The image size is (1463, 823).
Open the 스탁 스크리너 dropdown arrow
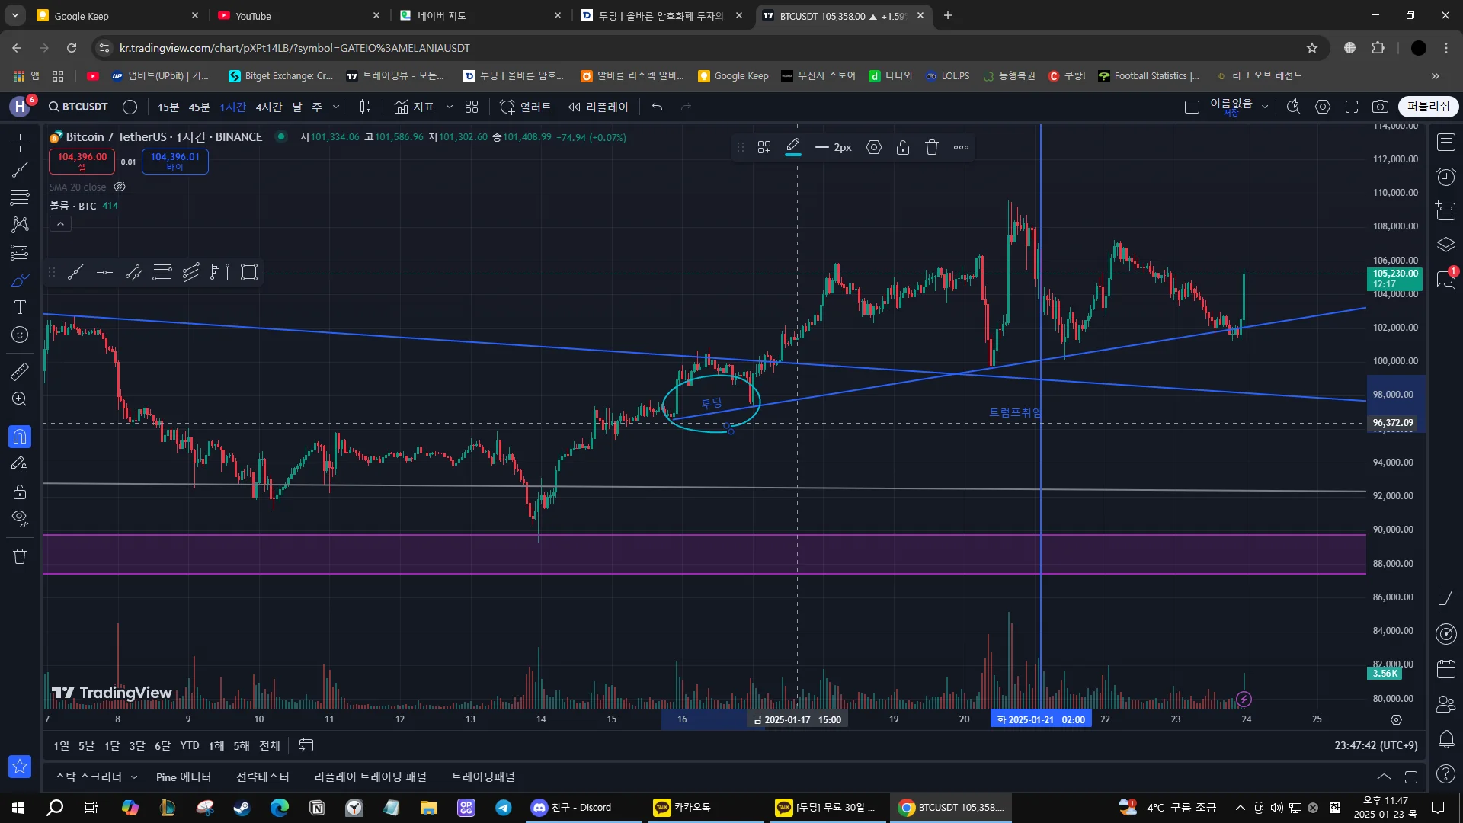tap(134, 777)
